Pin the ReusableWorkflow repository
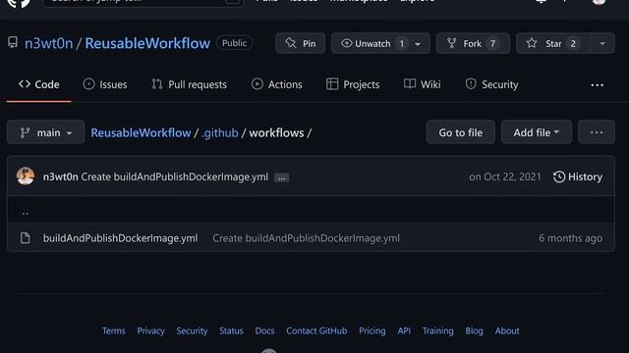 tap(300, 43)
